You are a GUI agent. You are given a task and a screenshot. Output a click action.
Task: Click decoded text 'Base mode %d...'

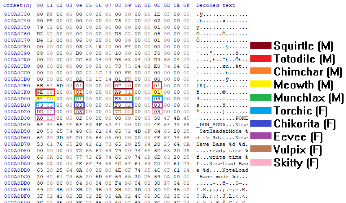[x=224, y=177]
